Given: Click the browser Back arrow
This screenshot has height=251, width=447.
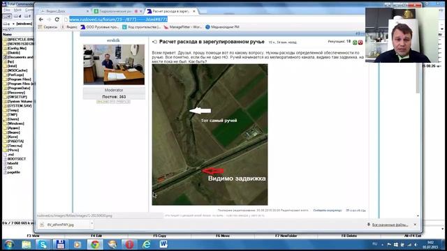Looking at the screenshot, I should 41,20.
